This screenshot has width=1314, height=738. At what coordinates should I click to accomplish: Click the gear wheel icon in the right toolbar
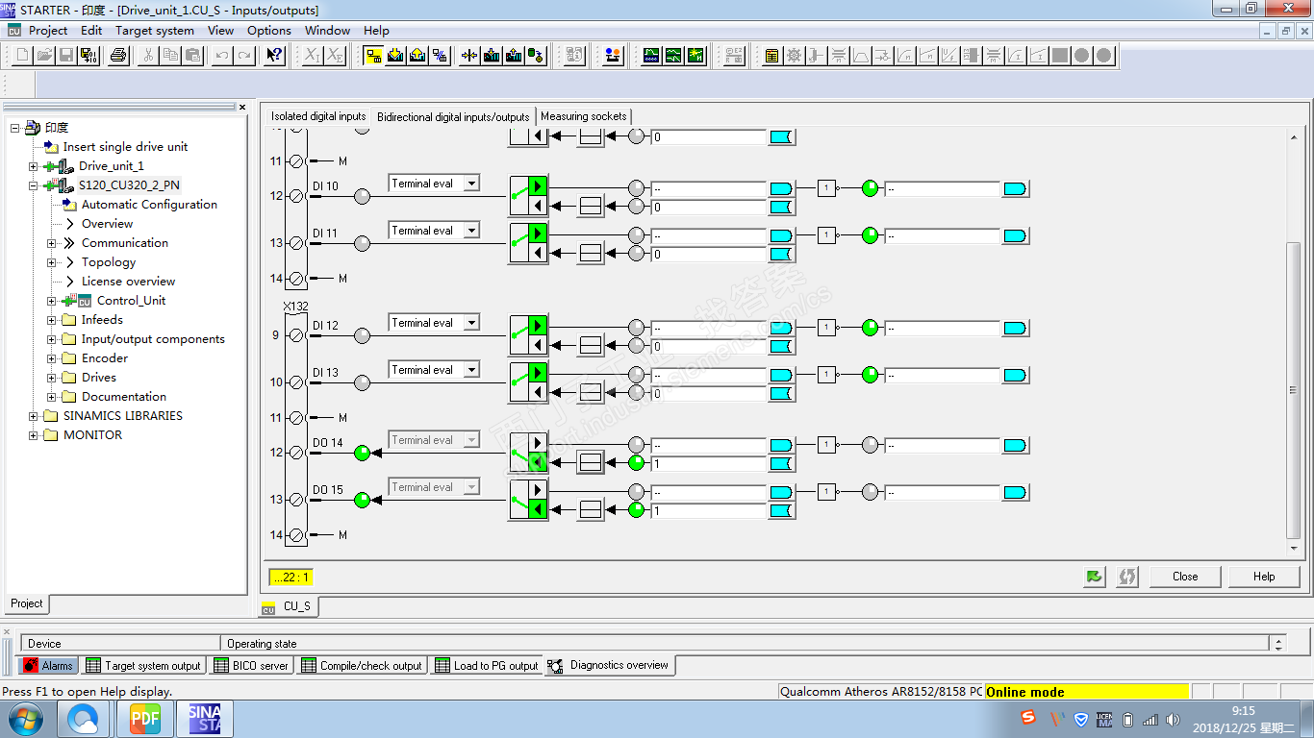[x=794, y=56]
